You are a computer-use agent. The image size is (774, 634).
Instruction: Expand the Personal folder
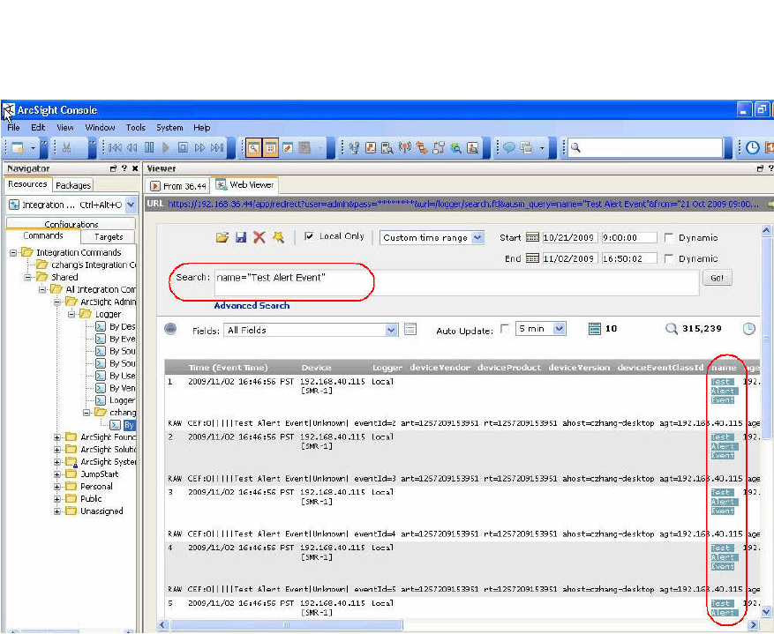(x=57, y=487)
